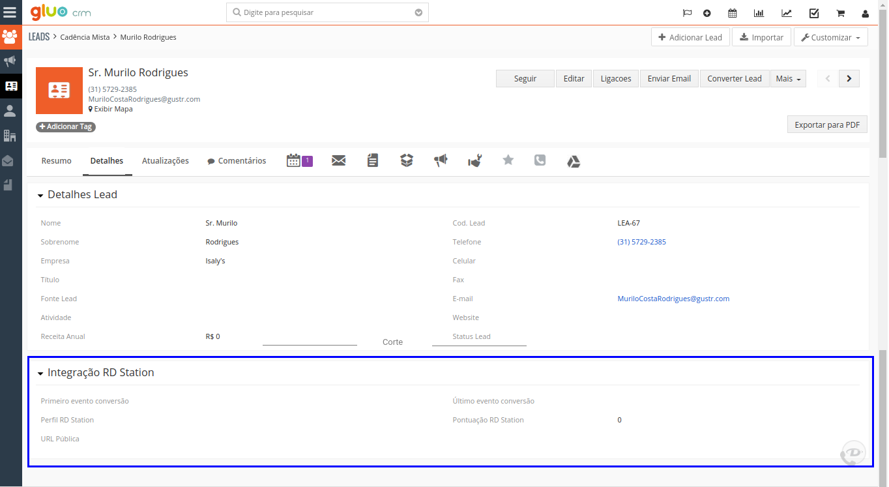Open the star tab icon

[508, 160]
